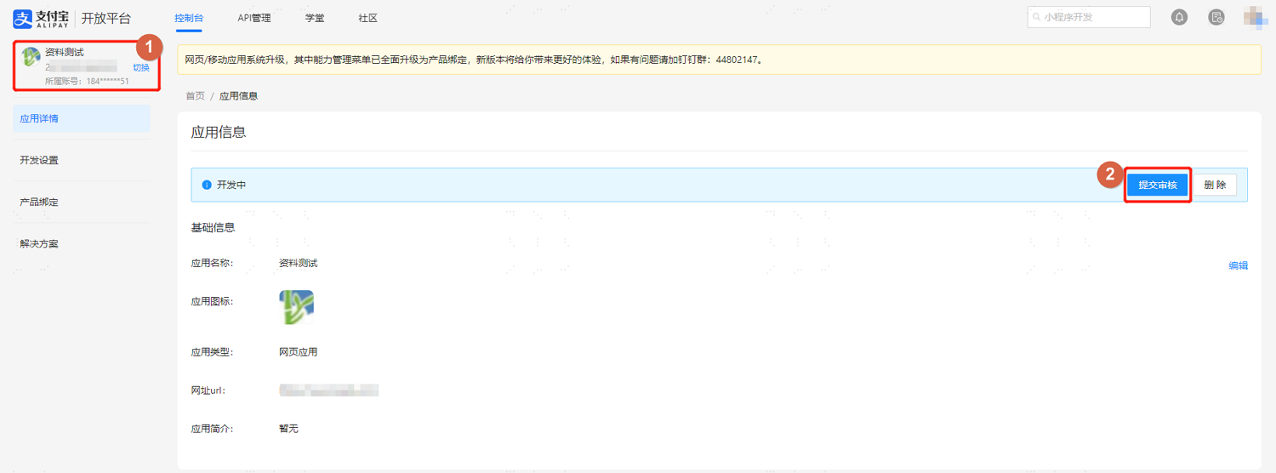Click the blue info icon beside 开发中
The height and width of the screenshot is (473, 1276).
point(207,185)
